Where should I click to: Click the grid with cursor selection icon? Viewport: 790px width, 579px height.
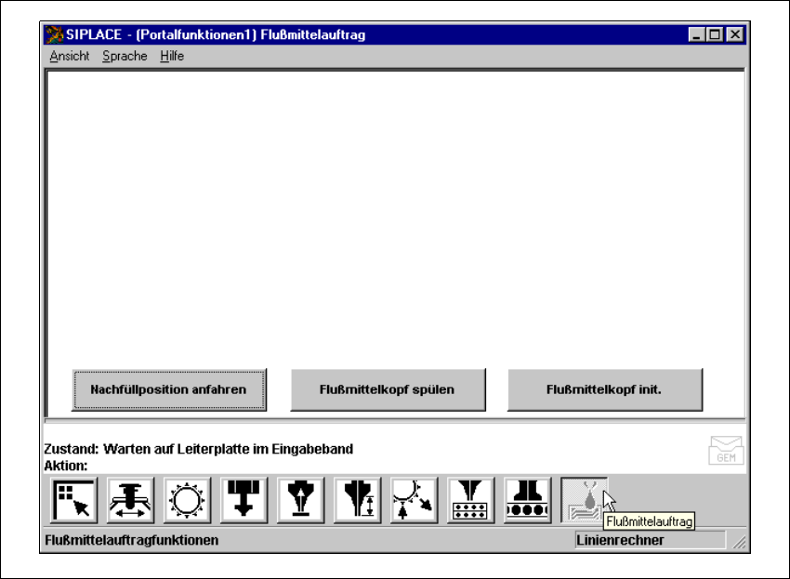click(74, 500)
